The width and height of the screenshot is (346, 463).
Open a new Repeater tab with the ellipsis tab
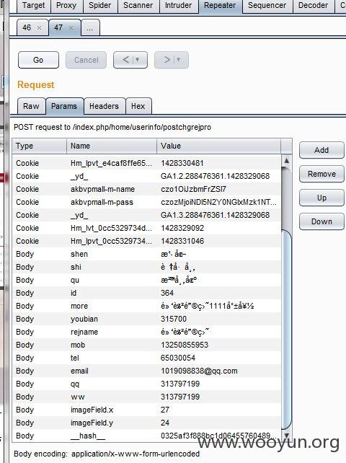pos(90,27)
